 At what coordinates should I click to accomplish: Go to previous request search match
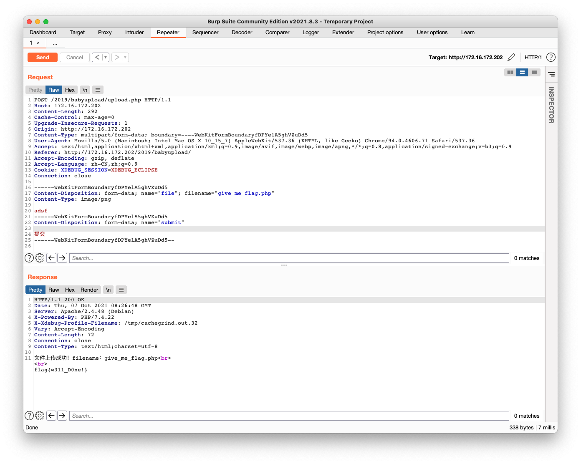tap(51, 258)
